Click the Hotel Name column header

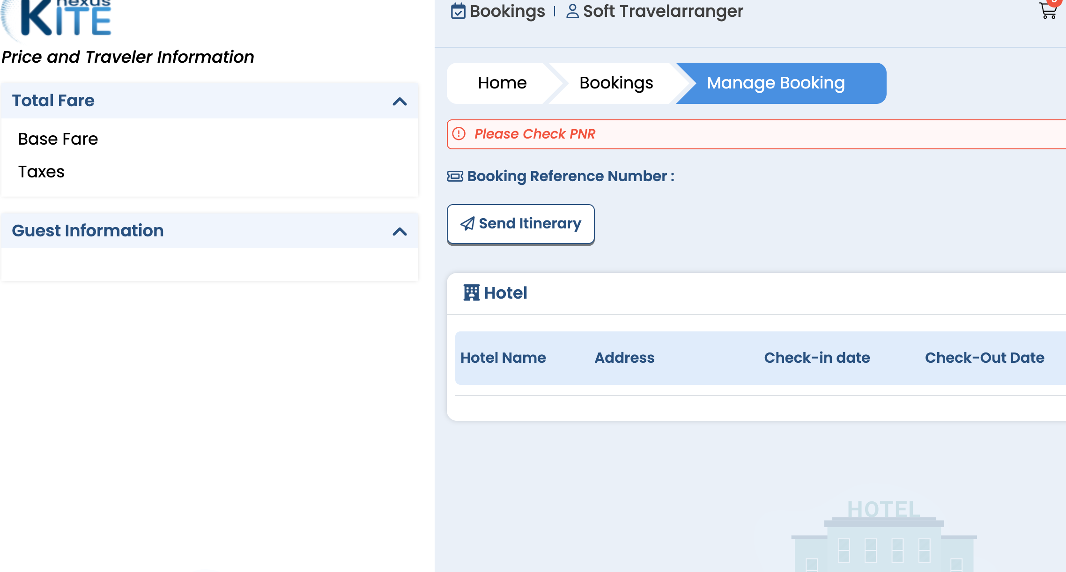click(503, 358)
